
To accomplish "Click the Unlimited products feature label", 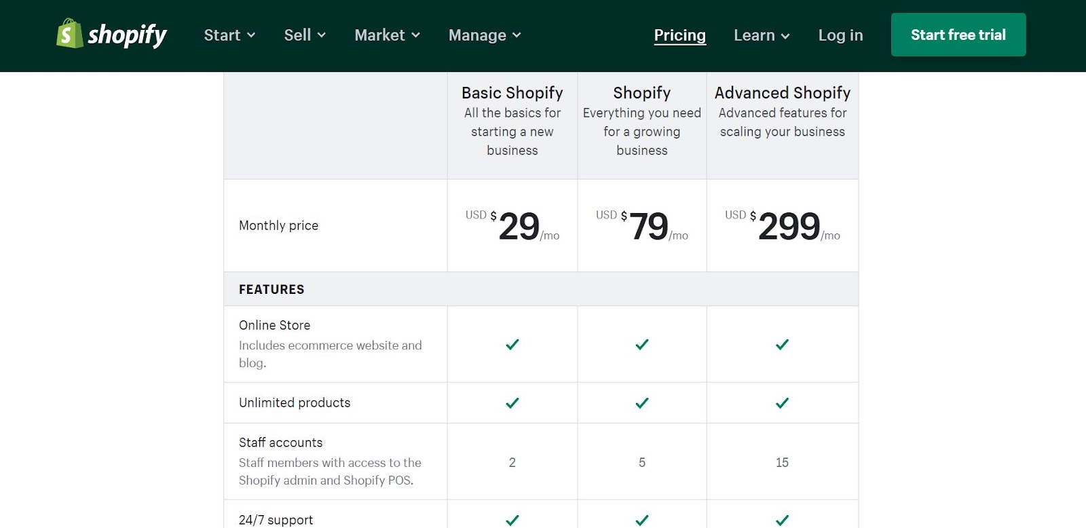I will 295,402.
